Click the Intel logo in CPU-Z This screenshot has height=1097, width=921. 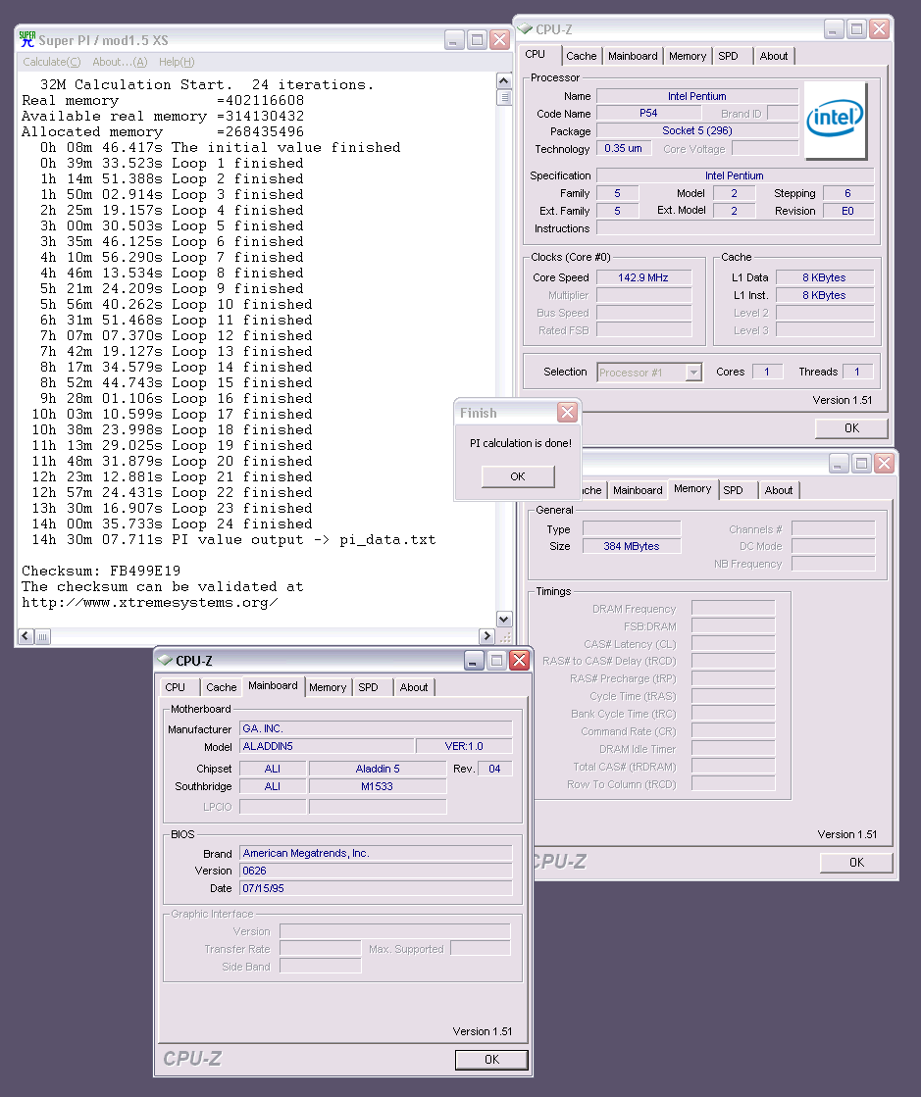(x=835, y=119)
